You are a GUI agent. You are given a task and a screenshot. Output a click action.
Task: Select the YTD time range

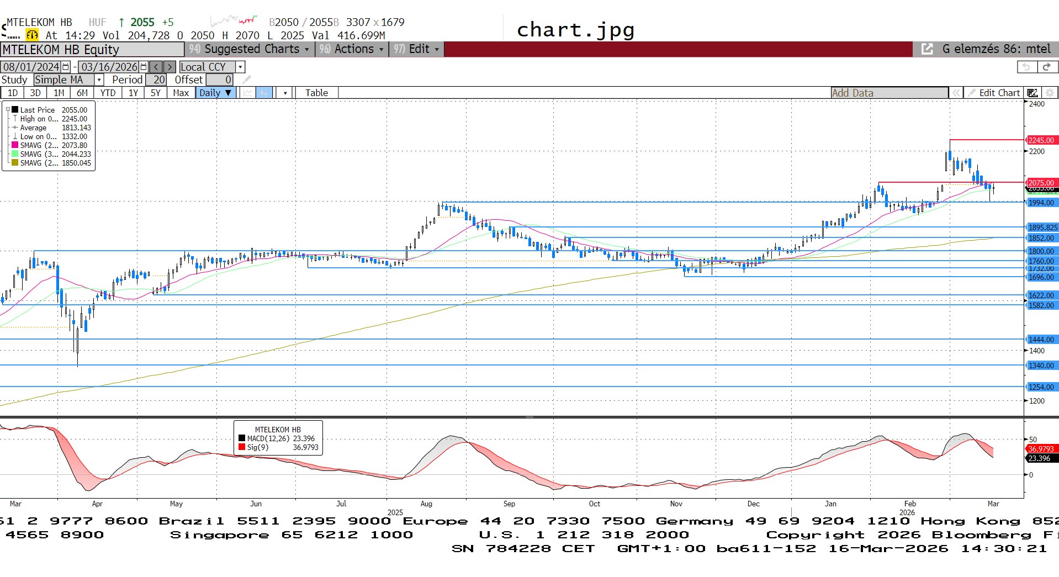108,93
